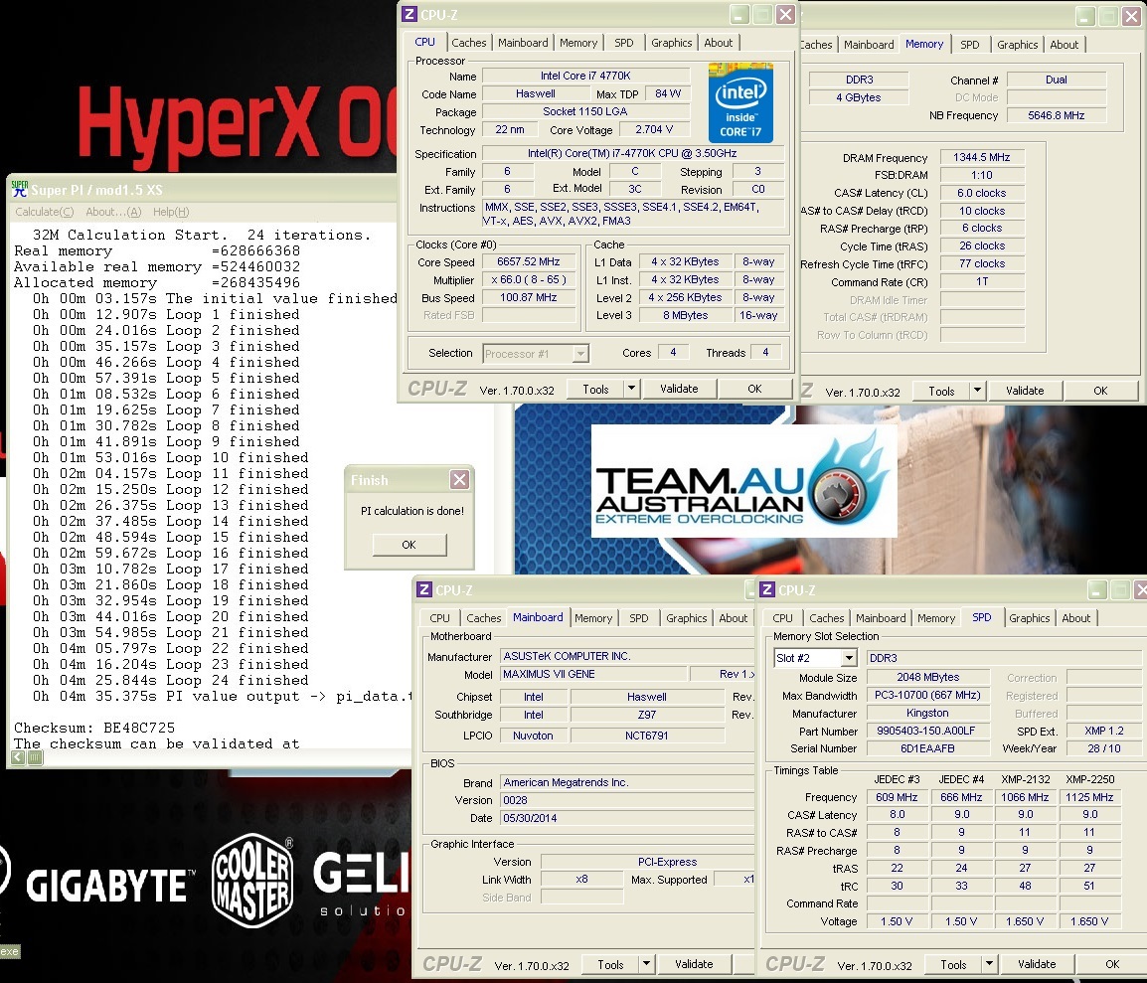Click the XMP-2250 frequency 1125 MHz cell
The height and width of the screenshot is (983, 1147).
pyautogui.click(x=1089, y=797)
